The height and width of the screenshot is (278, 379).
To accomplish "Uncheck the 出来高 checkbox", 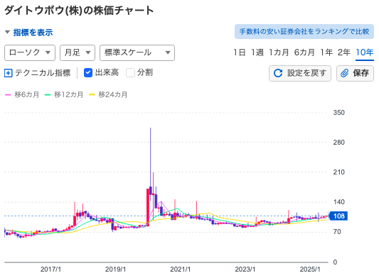I will coord(88,72).
